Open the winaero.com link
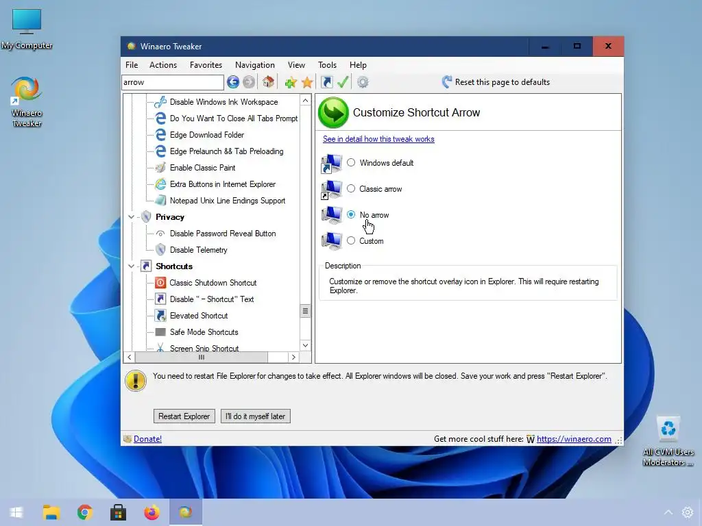Screen dimensions: 702x526 [x=574, y=439]
